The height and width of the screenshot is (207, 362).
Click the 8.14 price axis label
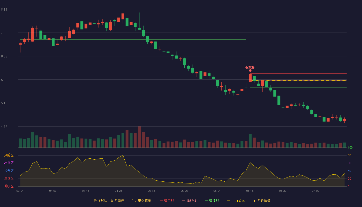pos(4,10)
